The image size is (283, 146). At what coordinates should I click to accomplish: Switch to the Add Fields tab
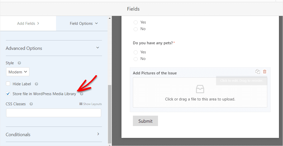(x=28, y=23)
